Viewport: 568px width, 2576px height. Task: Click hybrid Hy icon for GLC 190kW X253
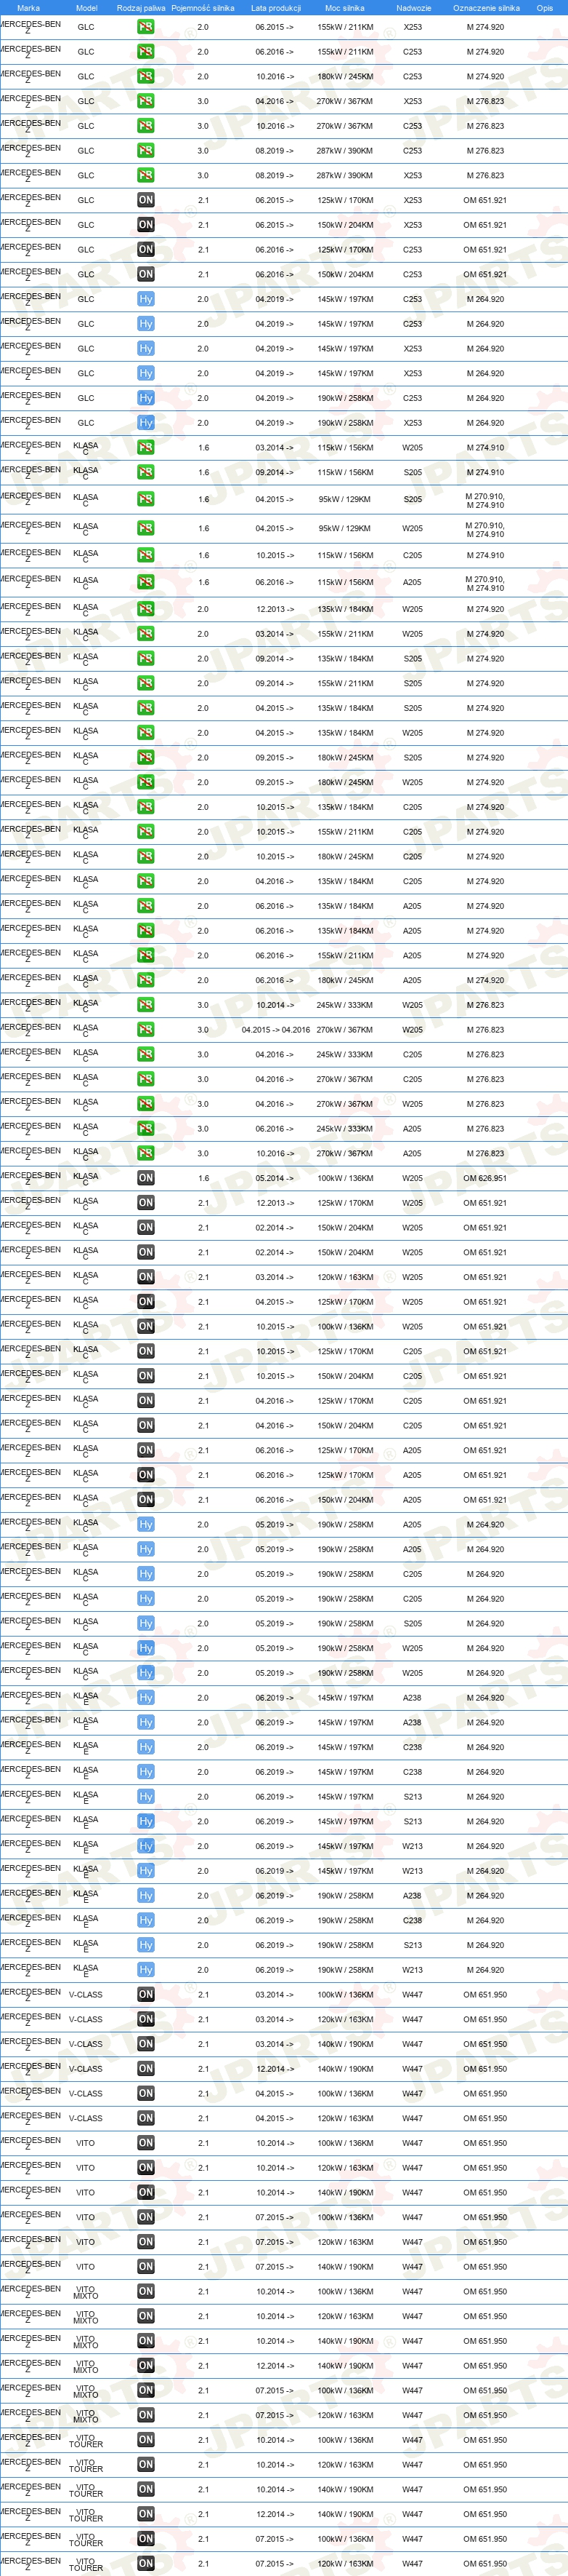pyautogui.click(x=146, y=423)
